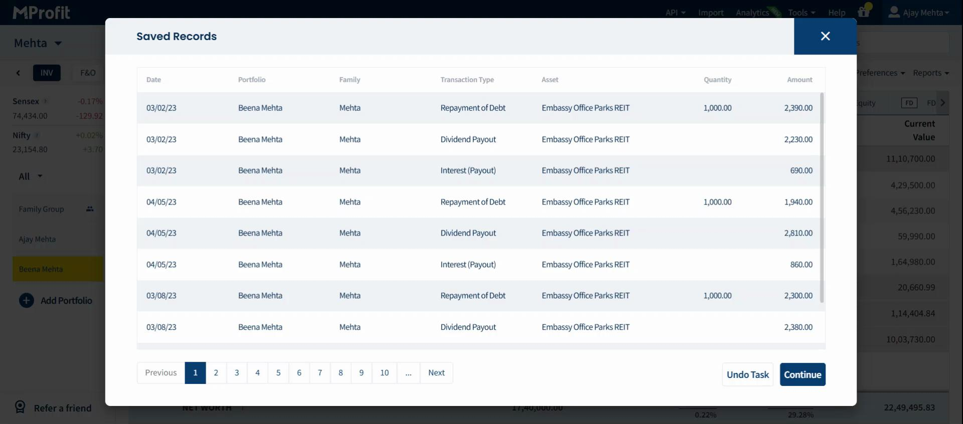Open the API dropdown menu
The image size is (963, 424).
(675, 13)
